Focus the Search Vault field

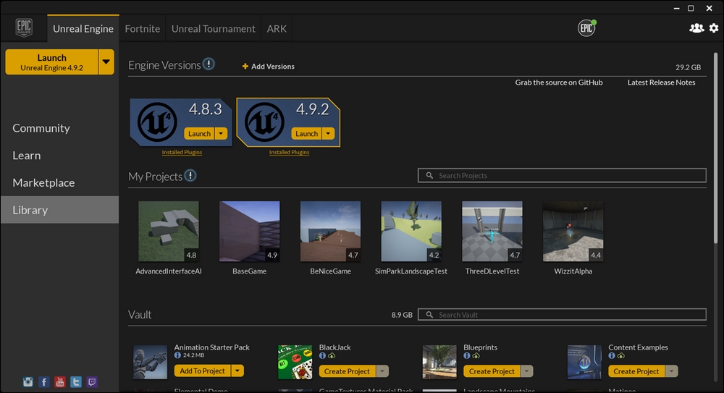(x=562, y=315)
